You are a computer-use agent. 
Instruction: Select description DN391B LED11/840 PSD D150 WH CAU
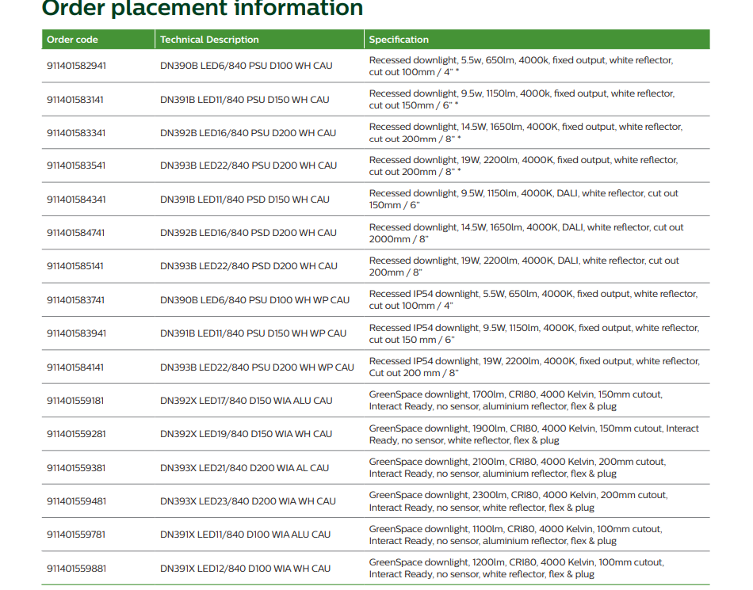point(245,200)
